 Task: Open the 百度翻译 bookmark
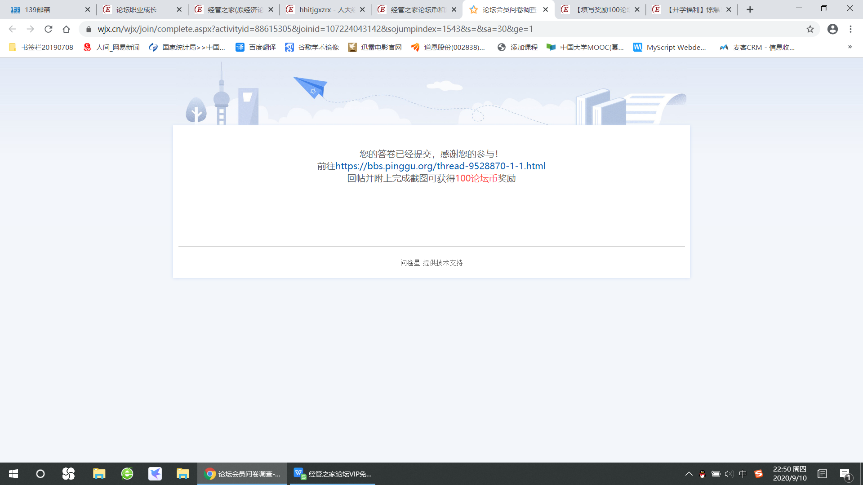(256, 47)
